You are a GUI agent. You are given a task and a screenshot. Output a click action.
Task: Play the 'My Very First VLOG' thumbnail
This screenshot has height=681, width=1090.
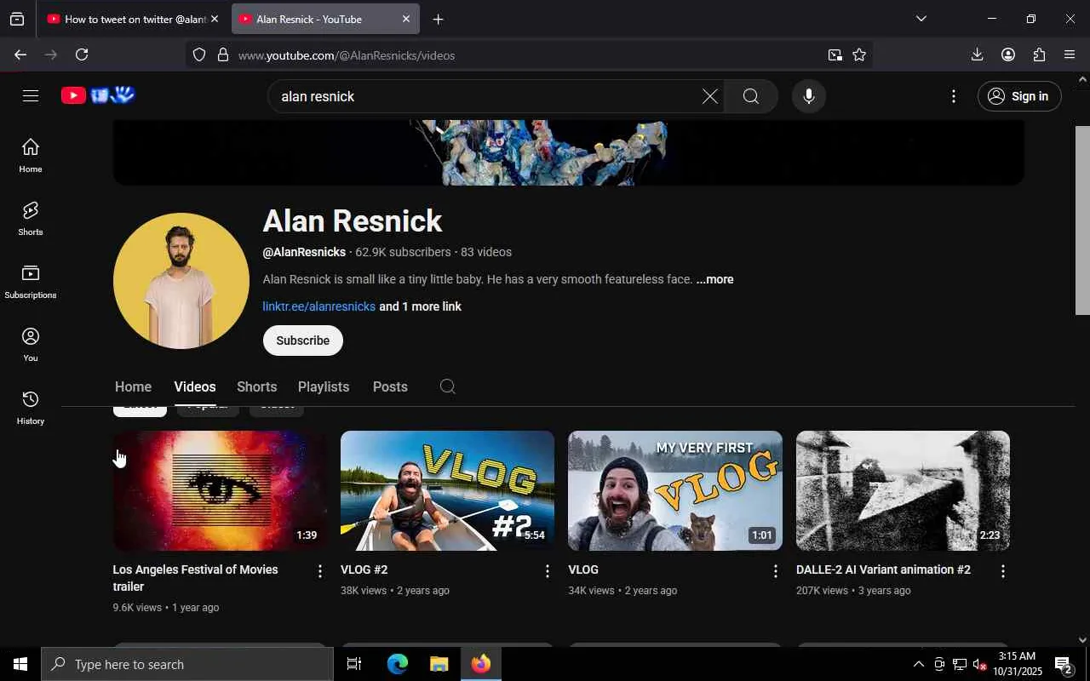point(675,490)
